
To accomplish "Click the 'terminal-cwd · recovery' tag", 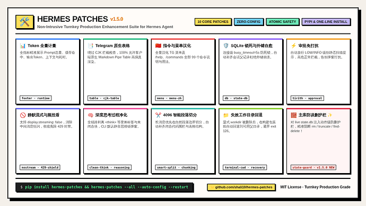I will click(245, 167).
